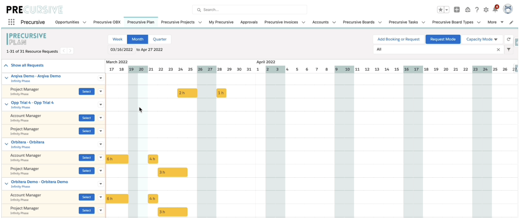Open Opp Trial 4 row action dropdown

(x=101, y=105)
